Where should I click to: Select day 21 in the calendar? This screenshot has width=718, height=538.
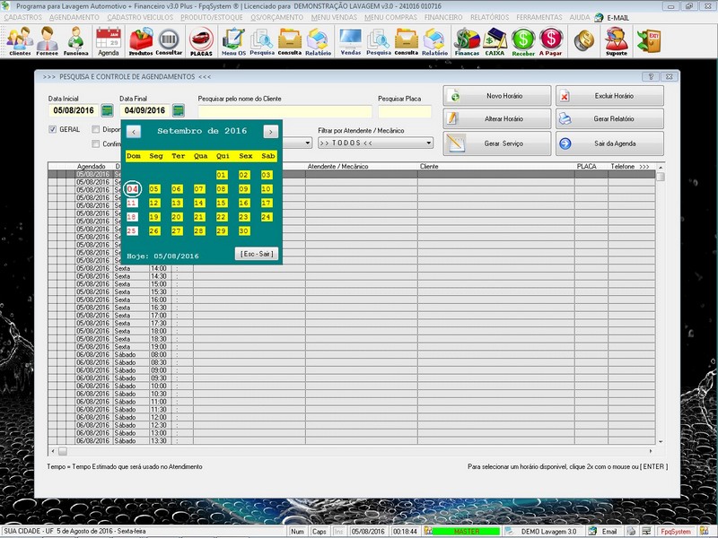[x=199, y=217]
